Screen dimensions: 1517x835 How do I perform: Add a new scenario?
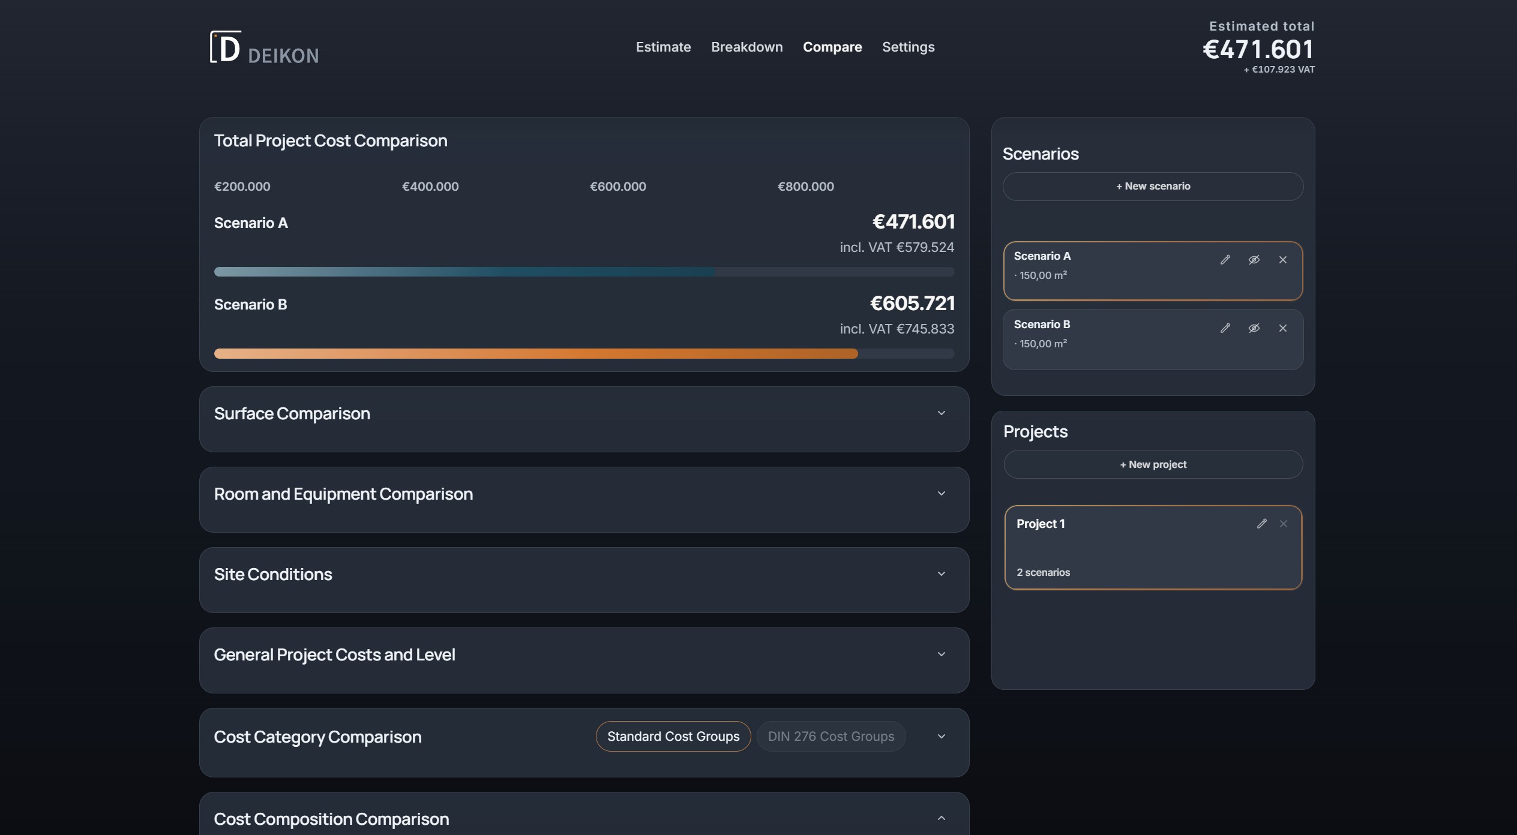coord(1153,187)
